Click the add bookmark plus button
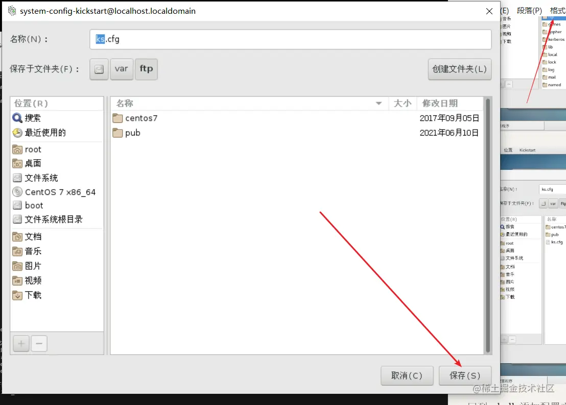Screen dimensions: 566x405 coord(20,343)
